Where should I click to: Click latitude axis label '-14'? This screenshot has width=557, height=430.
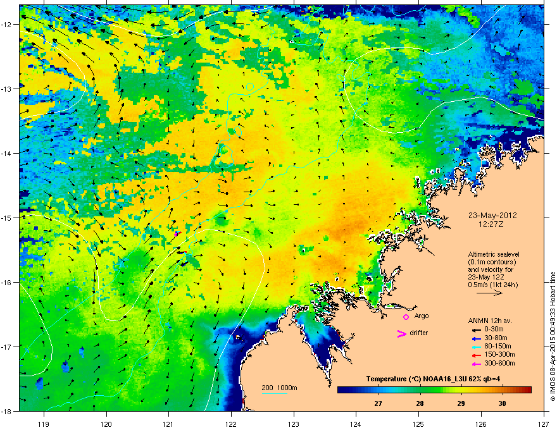pos(7,154)
